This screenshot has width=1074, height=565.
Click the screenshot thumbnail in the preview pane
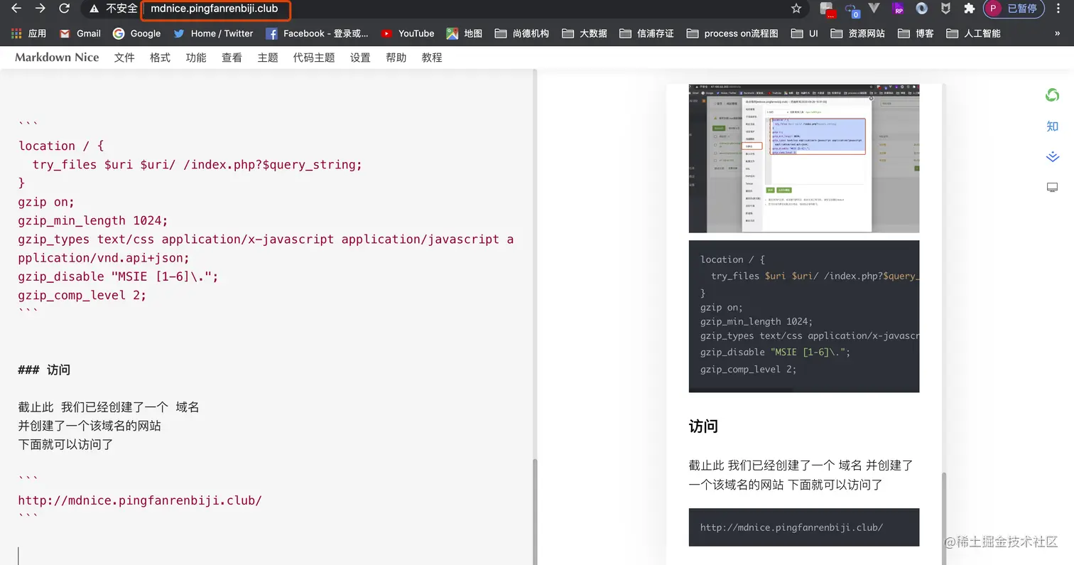pyautogui.click(x=804, y=158)
